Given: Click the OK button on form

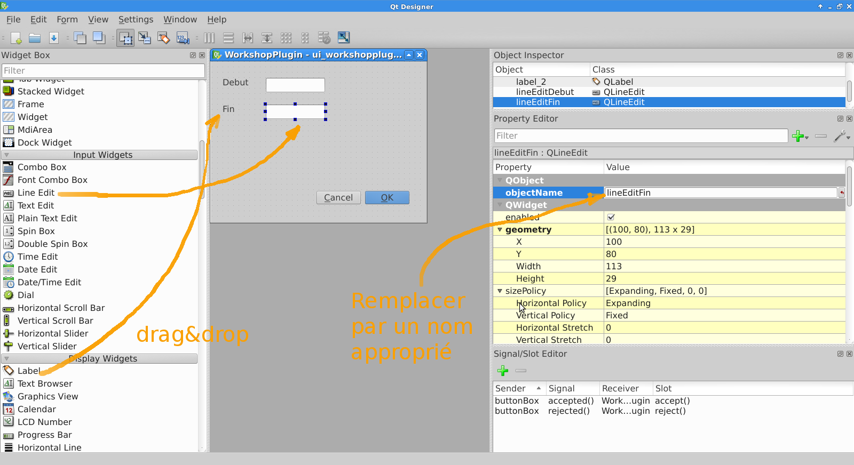Looking at the screenshot, I should tap(387, 198).
